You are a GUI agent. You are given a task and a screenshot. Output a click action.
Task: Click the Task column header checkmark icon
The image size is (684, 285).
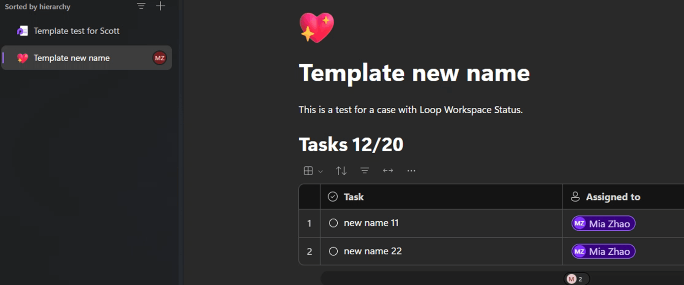point(333,197)
